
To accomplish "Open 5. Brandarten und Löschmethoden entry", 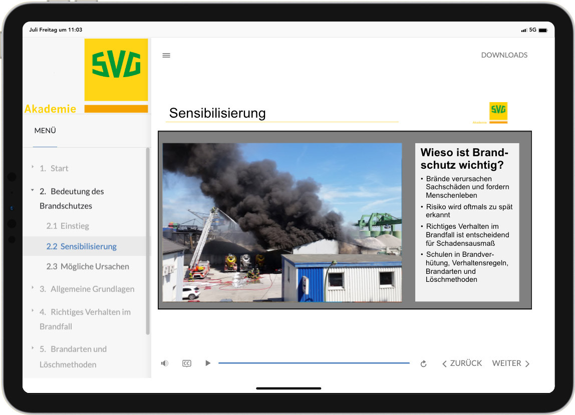I will tap(73, 357).
